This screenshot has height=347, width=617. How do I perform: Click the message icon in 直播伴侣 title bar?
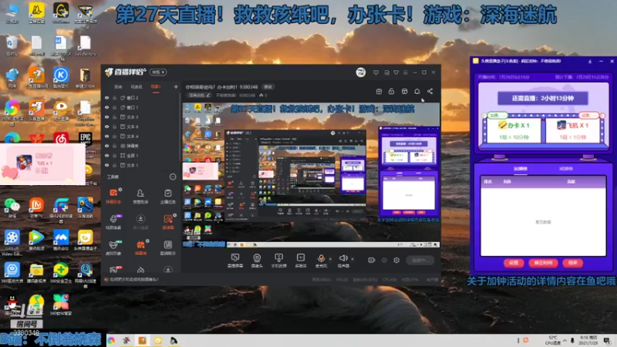pos(376,72)
